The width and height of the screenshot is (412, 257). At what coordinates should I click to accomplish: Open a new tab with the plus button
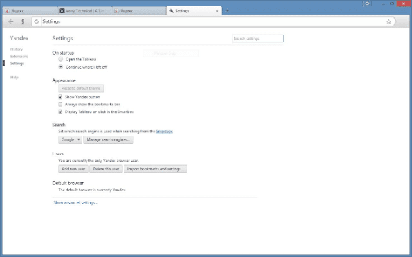227,11
